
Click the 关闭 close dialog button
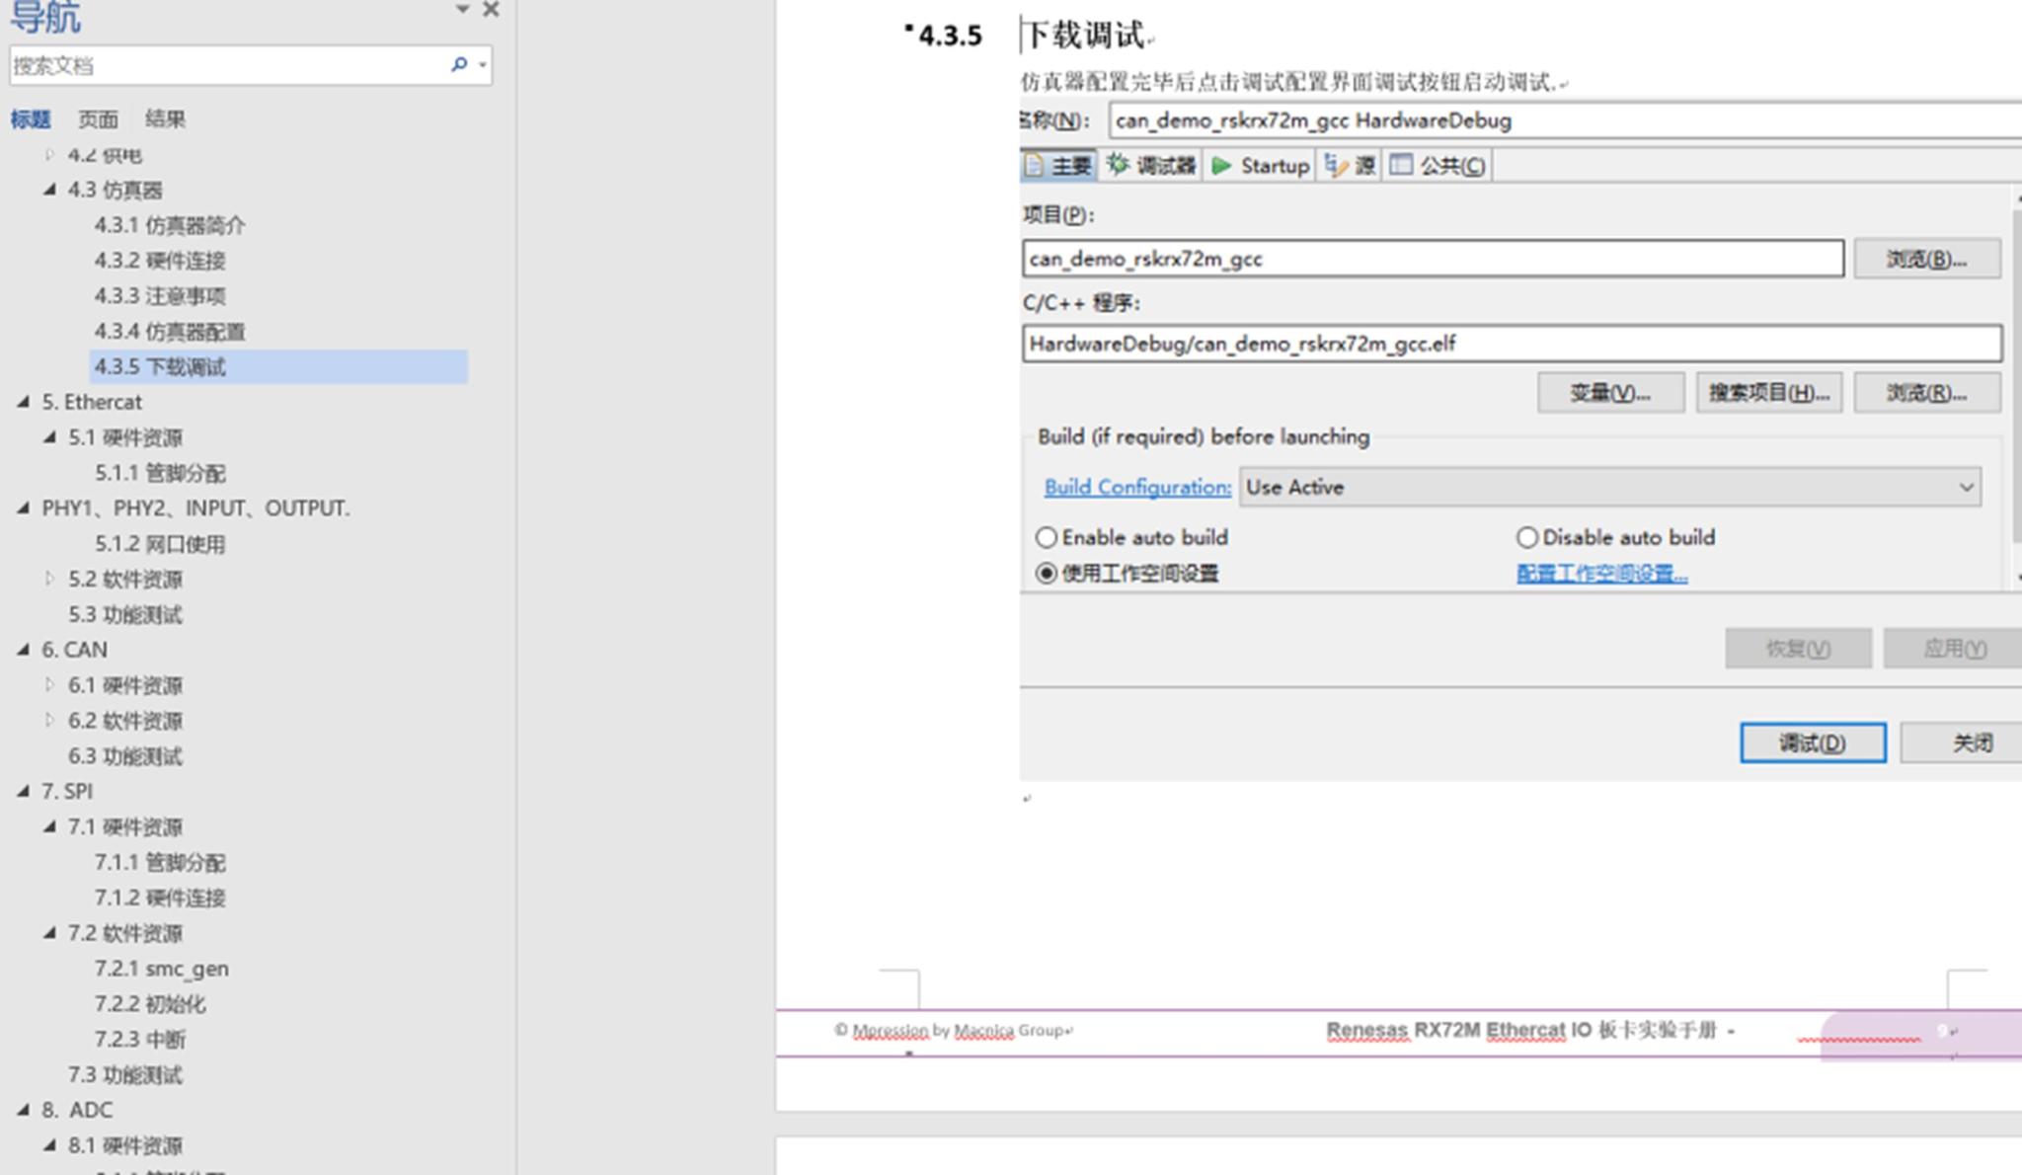(x=1962, y=743)
